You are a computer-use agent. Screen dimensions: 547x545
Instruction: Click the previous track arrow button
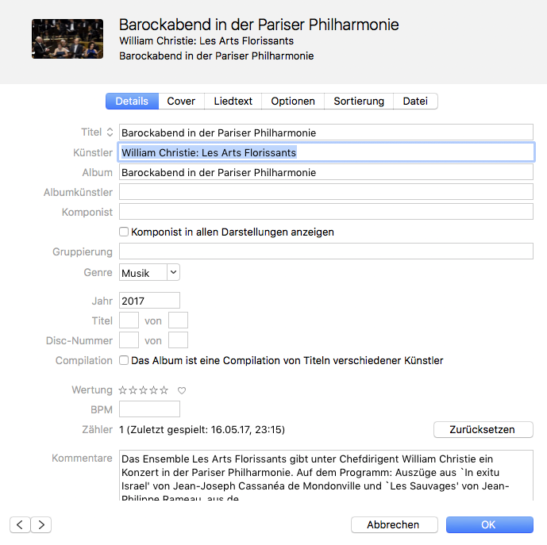tap(20, 524)
